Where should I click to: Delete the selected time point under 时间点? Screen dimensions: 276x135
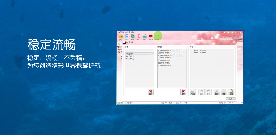(x=183, y=92)
